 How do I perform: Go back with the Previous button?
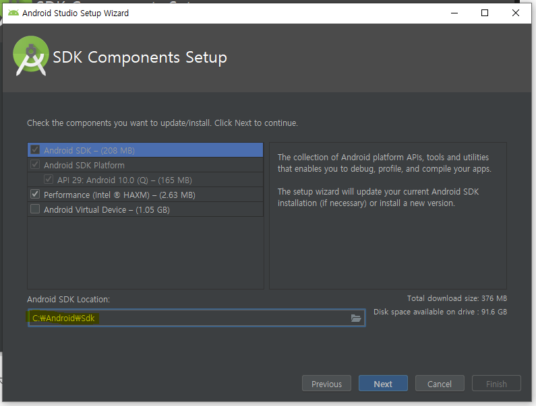coord(326,384)
